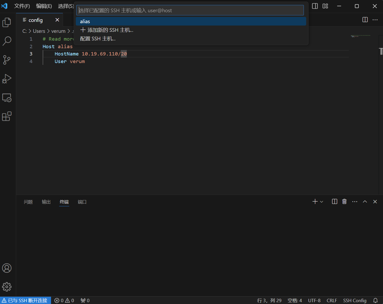Click line number 1 in gutter
The width and height of the screenshot is (383, 304).
31,39
